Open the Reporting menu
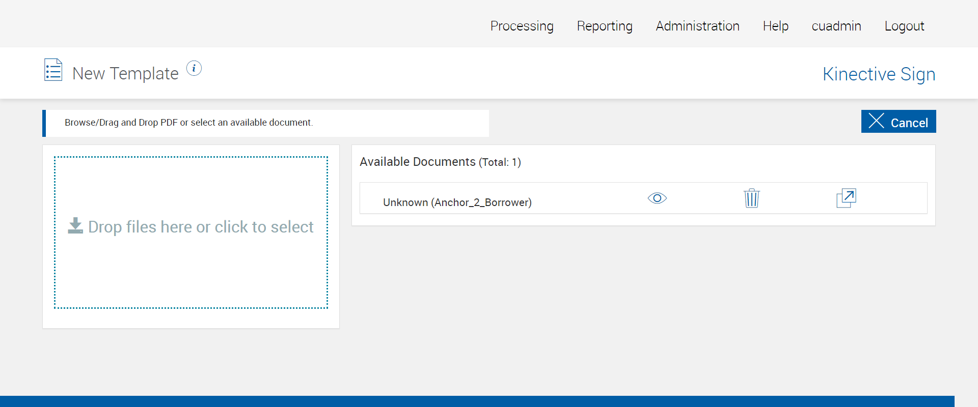Screen dimensions: 978x407 [605, 26]
